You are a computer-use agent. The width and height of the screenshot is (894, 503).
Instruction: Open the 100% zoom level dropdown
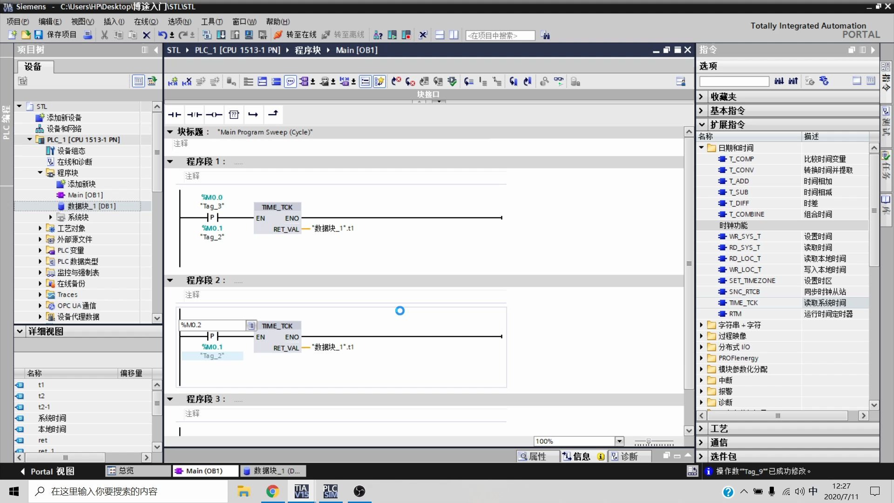point(619,441)
